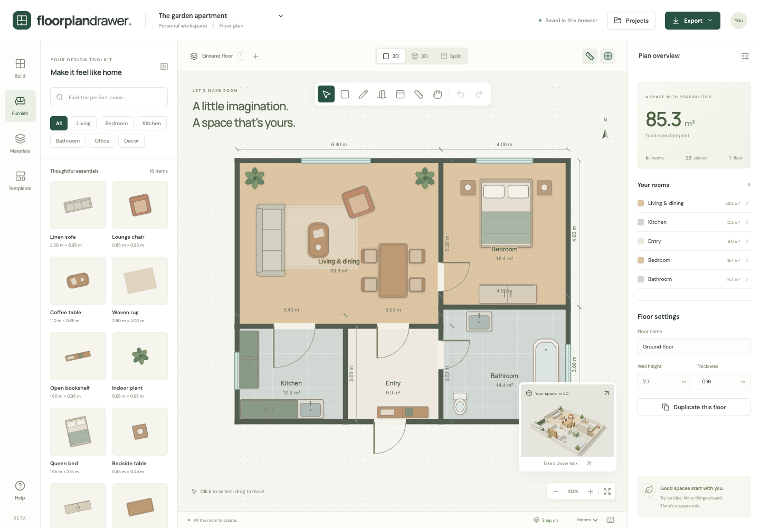
Task: Click Duplicate this floor
Action: coord(694,407)
